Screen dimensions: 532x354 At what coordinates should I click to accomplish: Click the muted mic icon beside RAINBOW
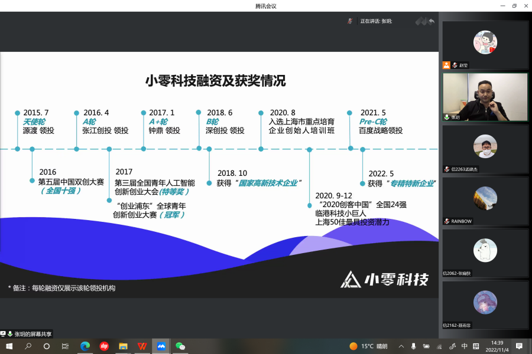pyautogui.click(x=447, y=221)
